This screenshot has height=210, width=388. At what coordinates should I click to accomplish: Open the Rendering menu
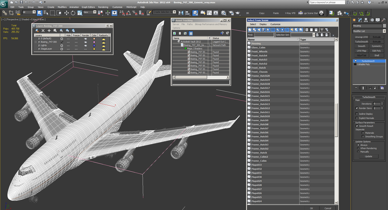pos(103,7)
